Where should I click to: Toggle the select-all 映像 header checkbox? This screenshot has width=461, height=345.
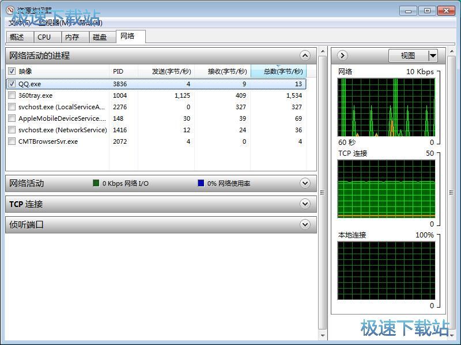click(x=12, y=71)
